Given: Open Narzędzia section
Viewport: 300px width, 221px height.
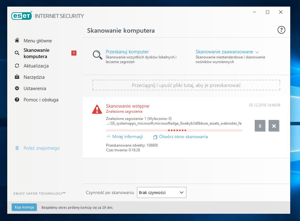Looking at the screenshot, I should coord(34,77).
